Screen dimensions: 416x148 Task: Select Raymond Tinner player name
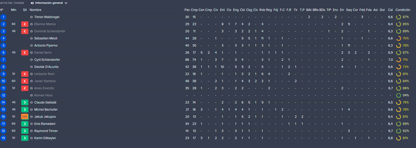[x=46, y=131]
